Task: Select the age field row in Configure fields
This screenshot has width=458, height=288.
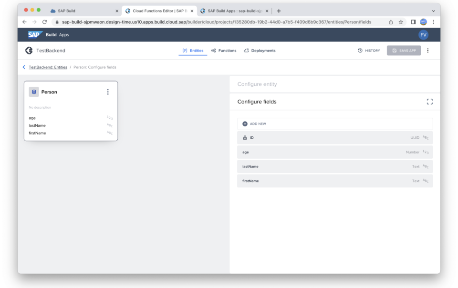Action: point(335,152)
